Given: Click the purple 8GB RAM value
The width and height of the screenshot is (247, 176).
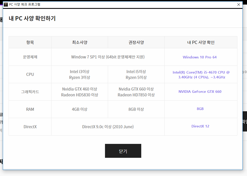Looking at the screenshot, I should 200,109.
